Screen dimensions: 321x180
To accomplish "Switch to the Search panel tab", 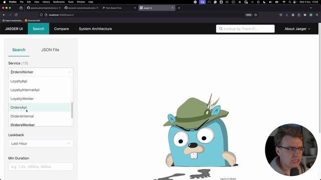I will [19, 50].
